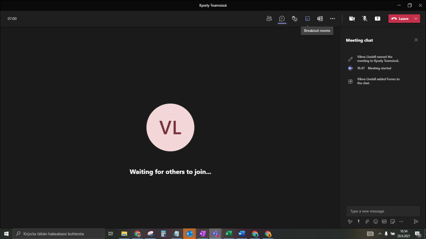Viewport: 426px width, 239px height.
Task: Switch to Excel on the taskbar
Action: 228,234
